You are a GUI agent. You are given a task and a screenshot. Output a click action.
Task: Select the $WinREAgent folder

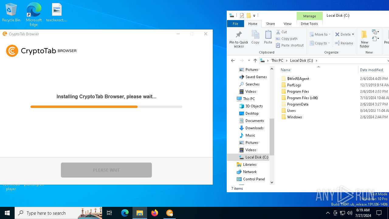tap(298, 79)
